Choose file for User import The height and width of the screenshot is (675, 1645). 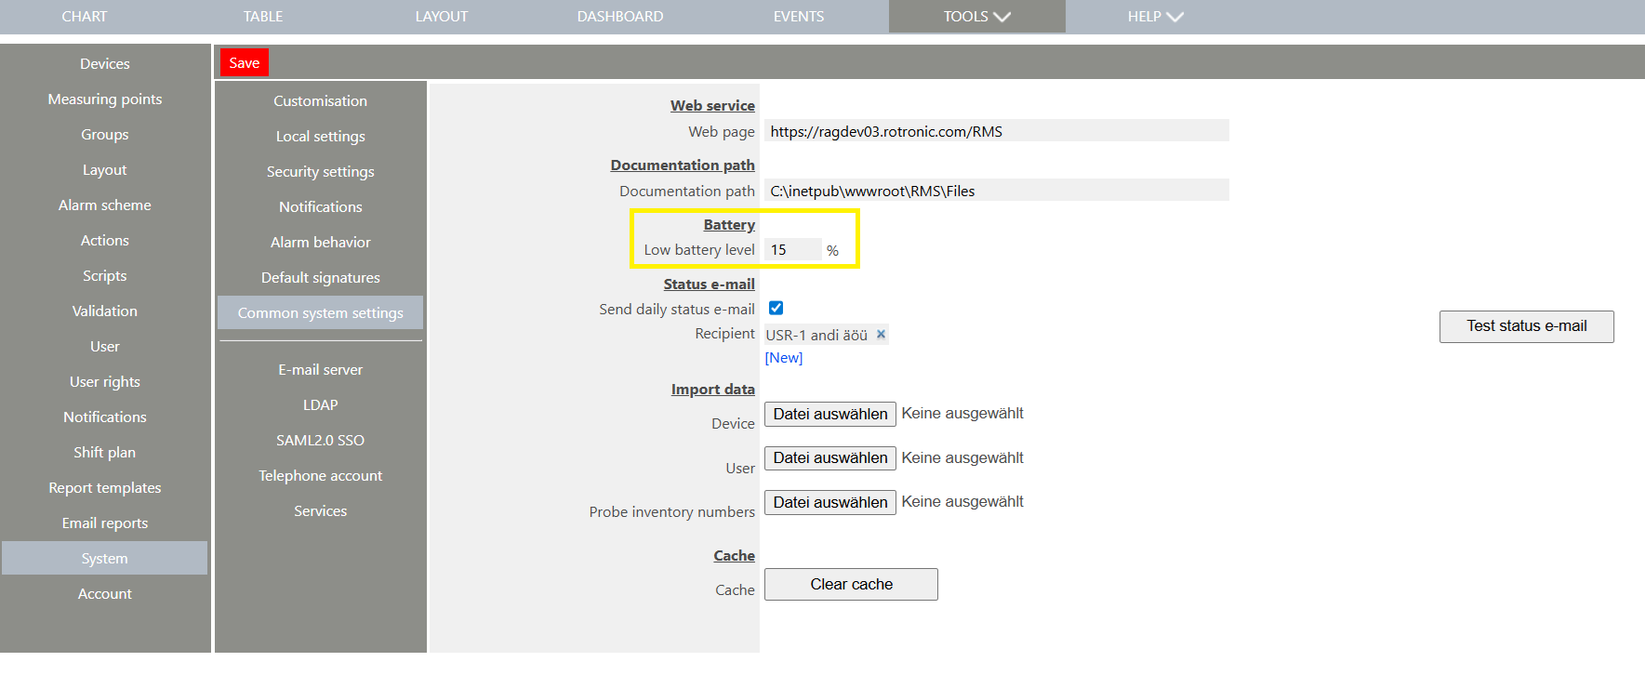point(830,457)
